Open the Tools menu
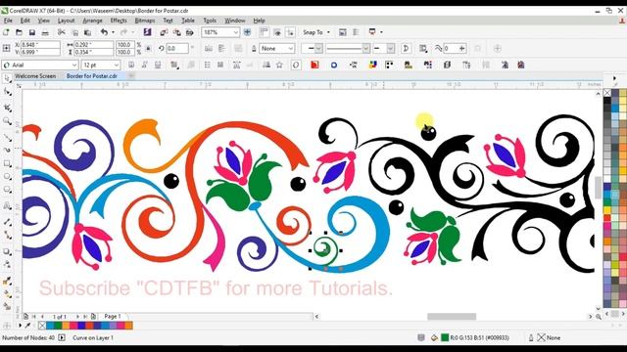 (x=210, y=21)
